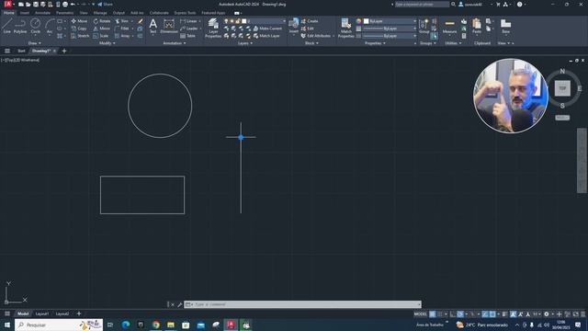Open the Parametric ribbon tab

pyautogui.click(x=64, y=13)
